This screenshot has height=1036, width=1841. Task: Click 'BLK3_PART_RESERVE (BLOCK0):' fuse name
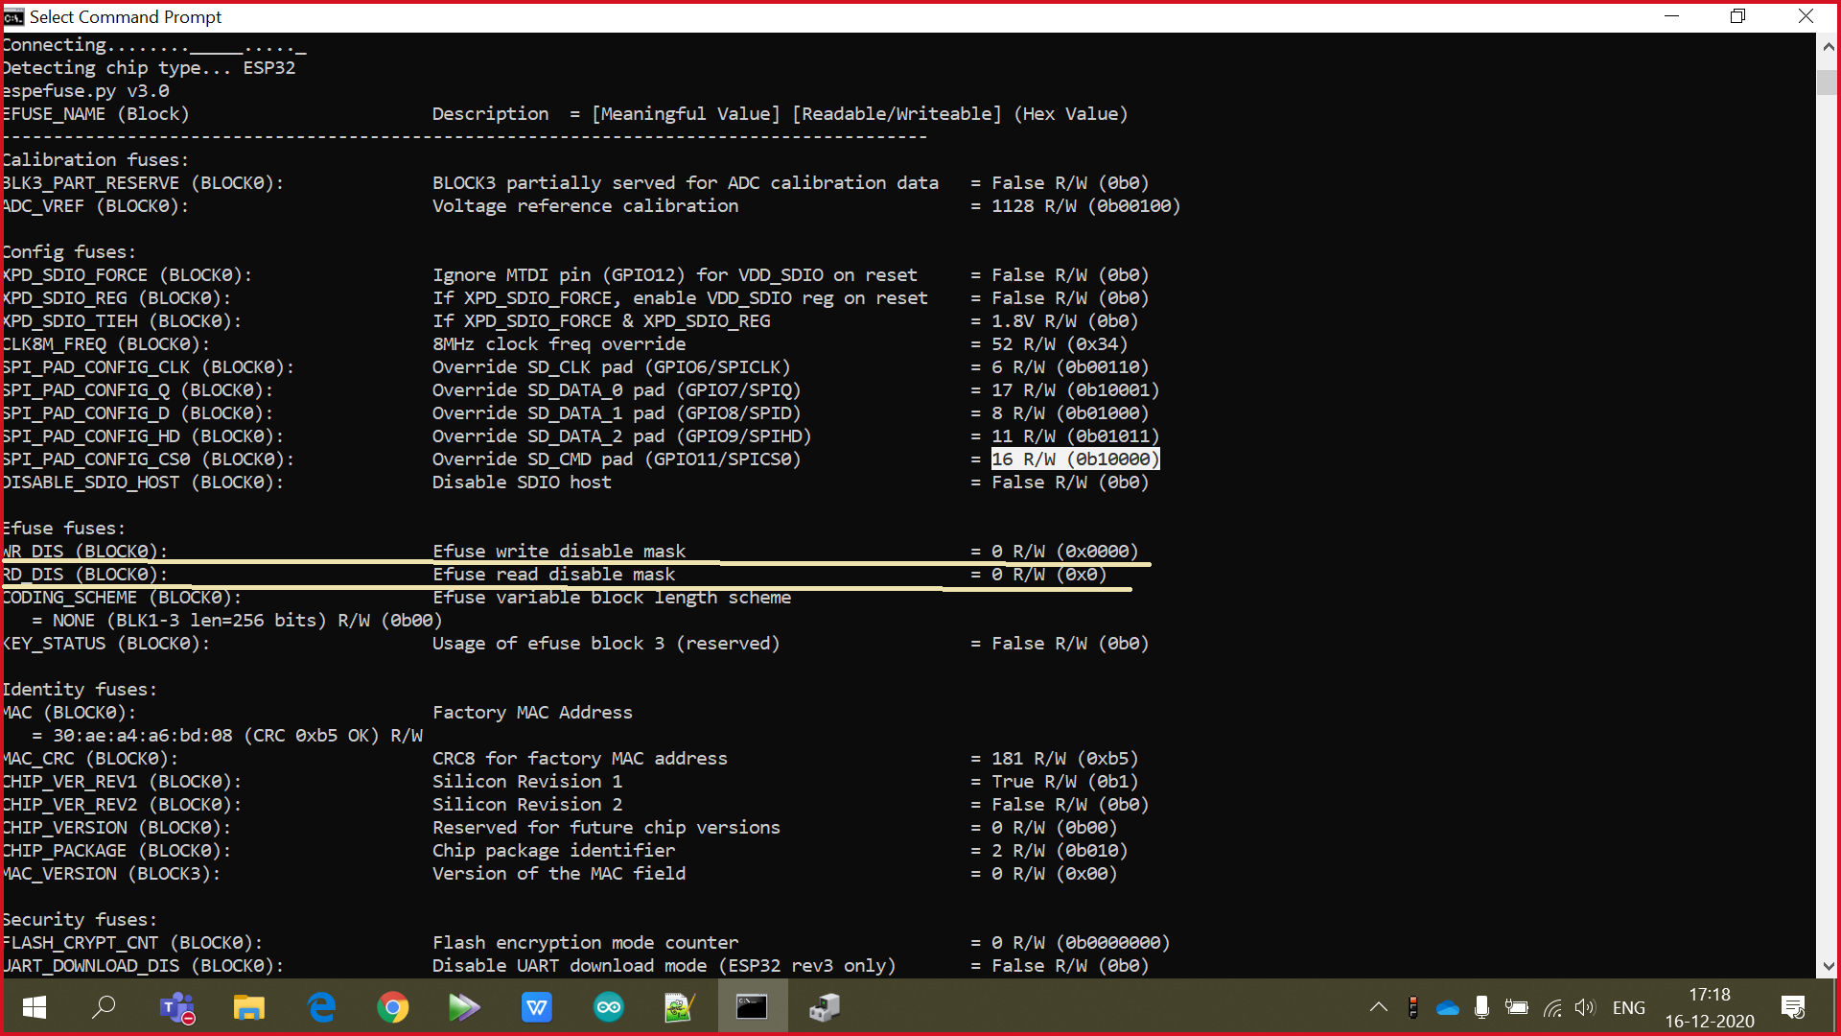[x=143, y=183]
